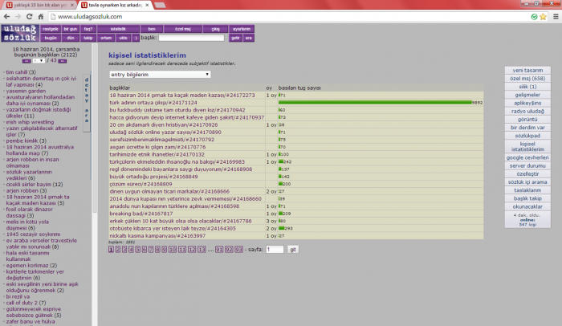The image size is (562, 326).
Task: Open 'radyo uludağ' in right panel
Action: [527, 111]
